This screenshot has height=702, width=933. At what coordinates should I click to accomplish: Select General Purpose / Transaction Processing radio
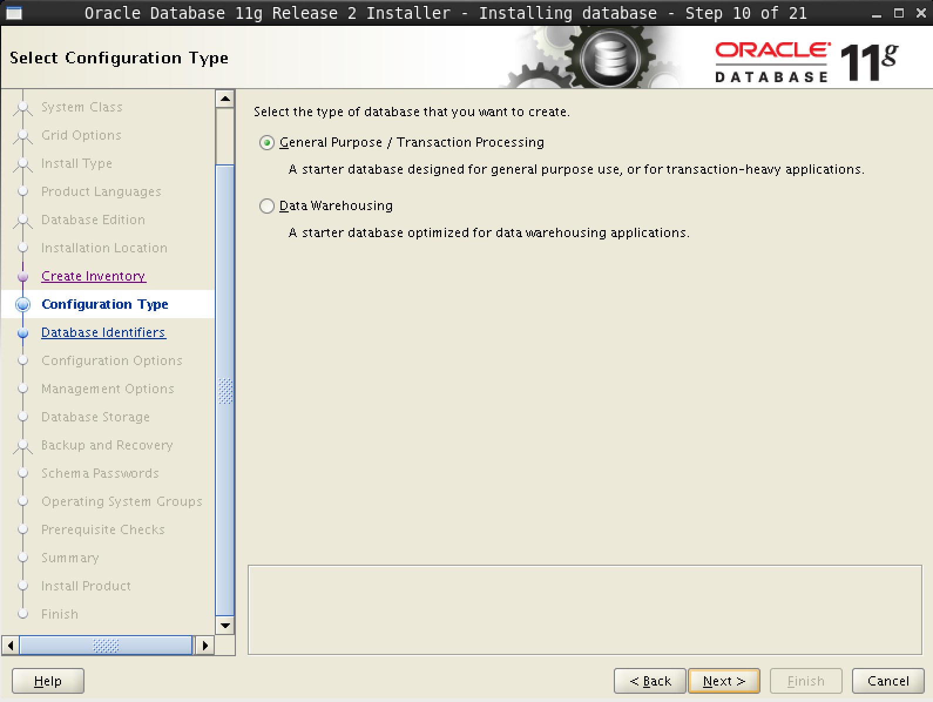click(267, 143)
